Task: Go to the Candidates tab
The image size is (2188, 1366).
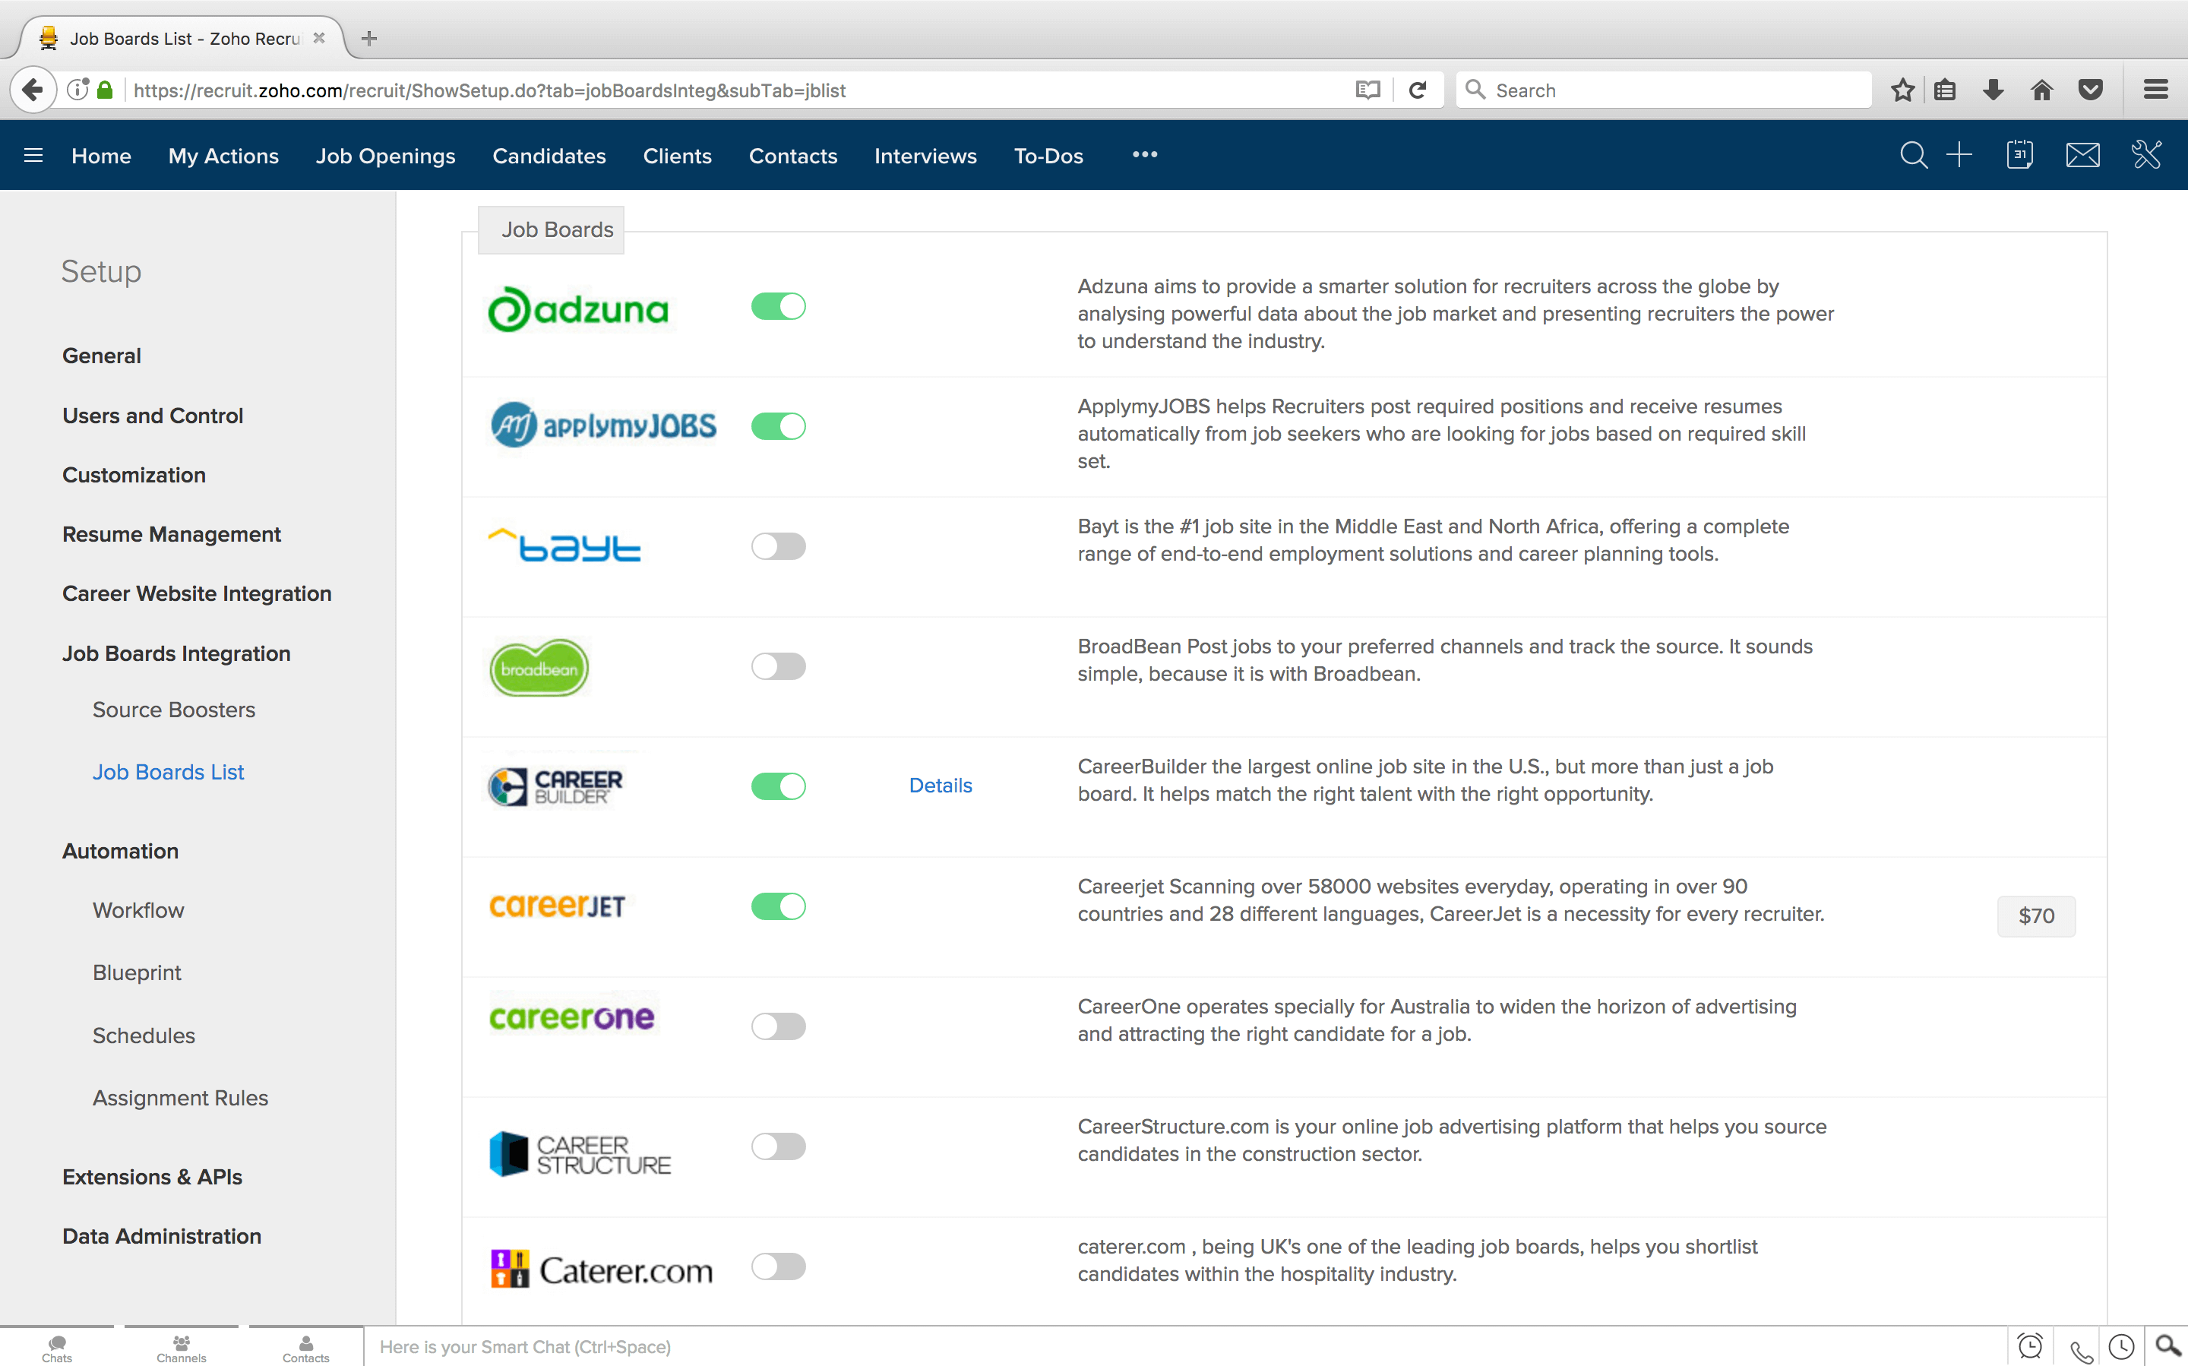Action: click(549, 157)
